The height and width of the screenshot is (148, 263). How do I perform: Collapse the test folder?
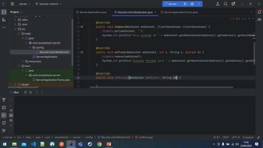click(x=19, y=66)
